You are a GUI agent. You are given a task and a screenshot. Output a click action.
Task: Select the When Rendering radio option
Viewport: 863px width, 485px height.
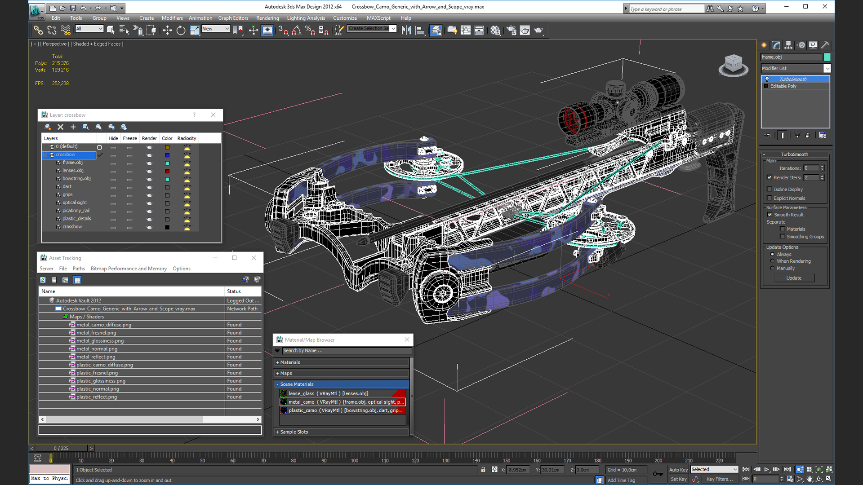coord(773,261)
